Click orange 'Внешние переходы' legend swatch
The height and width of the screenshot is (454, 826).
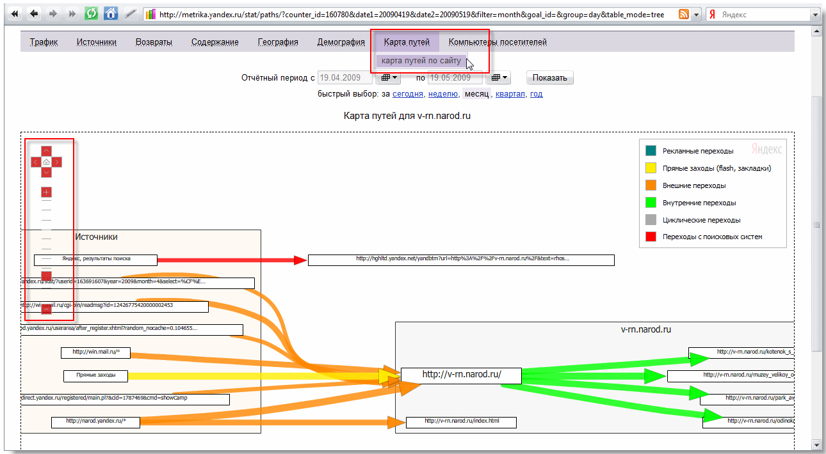click(x=651, y=185)
